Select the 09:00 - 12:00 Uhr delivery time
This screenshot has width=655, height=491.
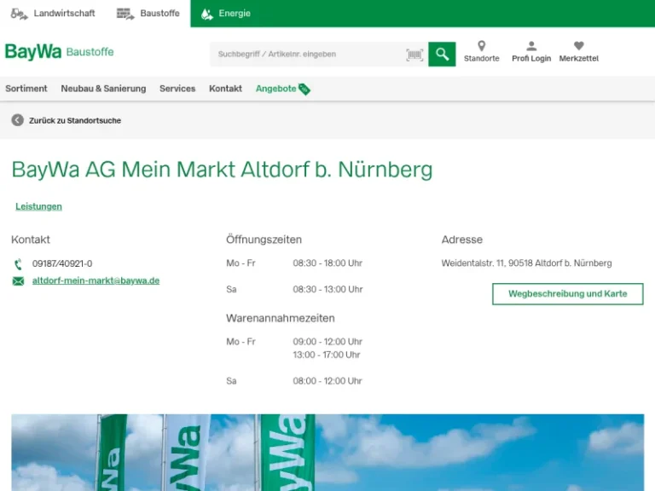click(327, 342)
